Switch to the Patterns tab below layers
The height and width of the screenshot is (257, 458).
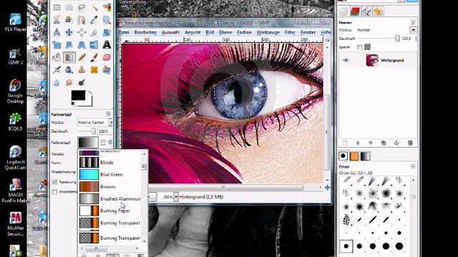[x=354, y=156]
